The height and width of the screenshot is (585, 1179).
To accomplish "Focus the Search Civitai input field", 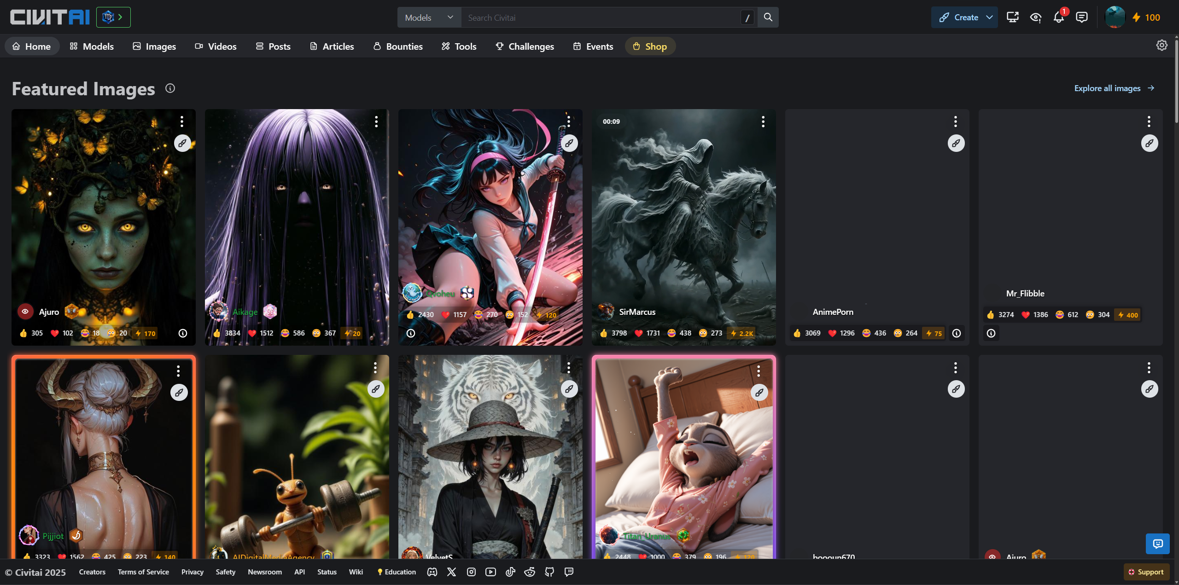I will 599,17.
